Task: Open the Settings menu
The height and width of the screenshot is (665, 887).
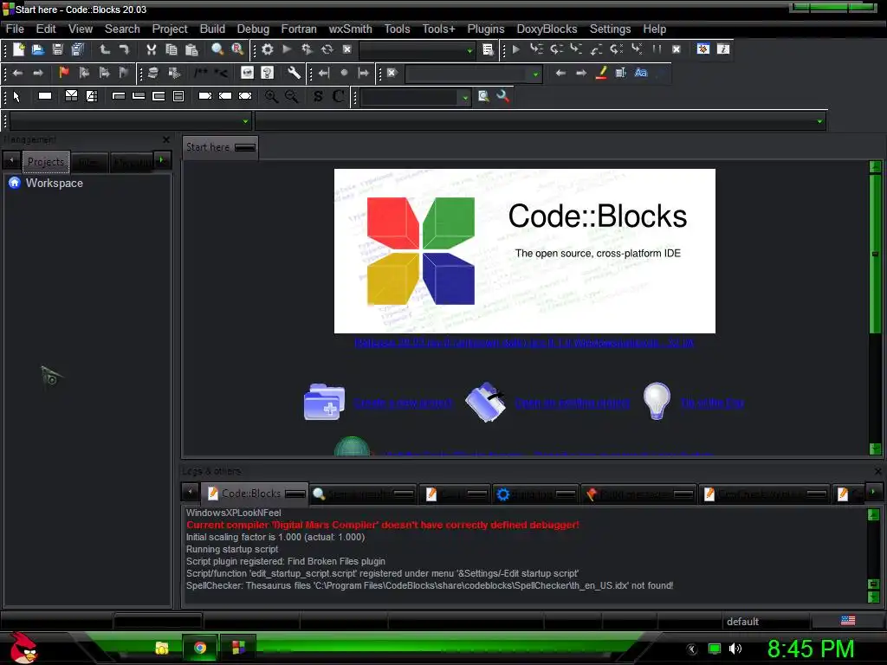Action: [x=610, y=29]
